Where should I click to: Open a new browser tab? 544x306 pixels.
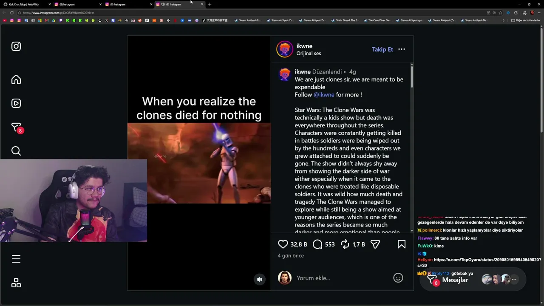pyautogui.click(x=210, y=4)
